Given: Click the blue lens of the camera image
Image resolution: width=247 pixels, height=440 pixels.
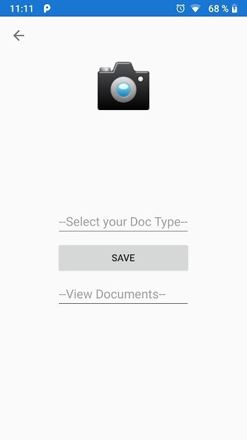Looking at the screenshot, I should (x=123, y=90).
